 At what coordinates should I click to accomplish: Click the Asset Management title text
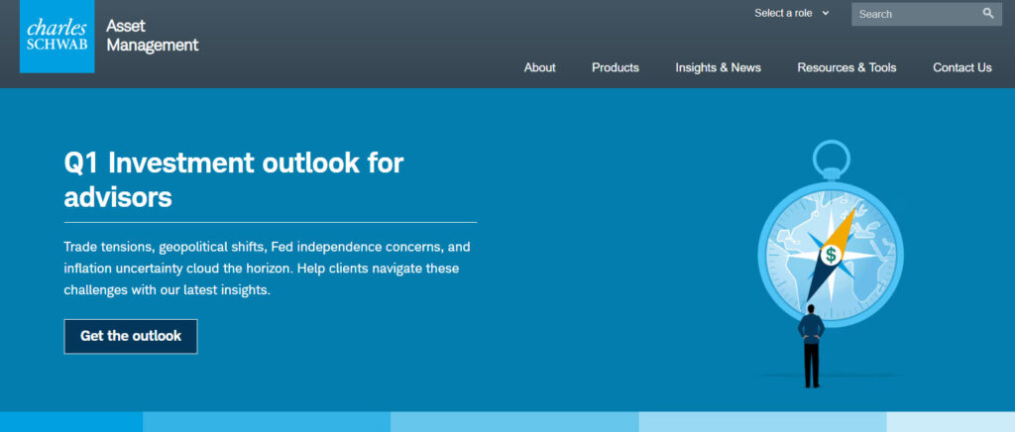tap(152, 36)
